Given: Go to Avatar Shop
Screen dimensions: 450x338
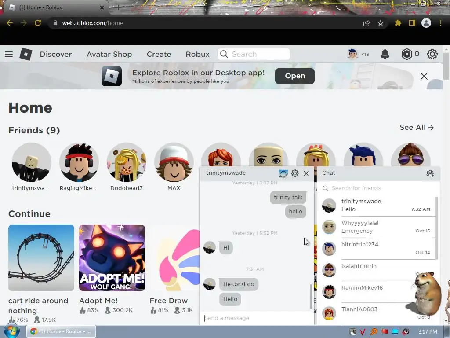Looking at the screenshot, I should [109, 54].
